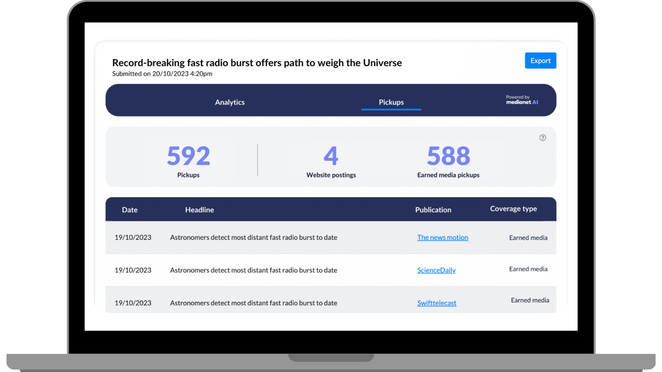
Task: Select the Pickups tab
Action: coord(391,102)
